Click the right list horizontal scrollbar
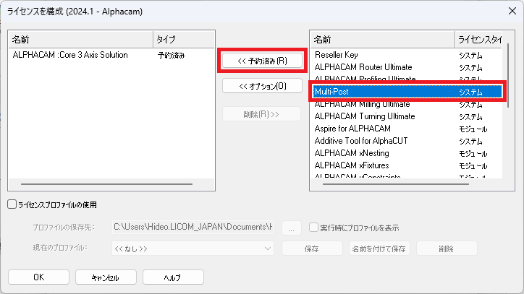This screenshot has width=524, height=294. (396, 184)
